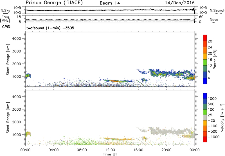
Task: Click the 'Prince George (fitACF)' title
Action: (54, 3)
